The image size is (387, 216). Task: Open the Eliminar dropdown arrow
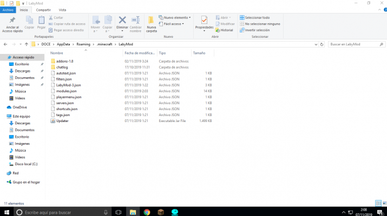pos(122,30)
